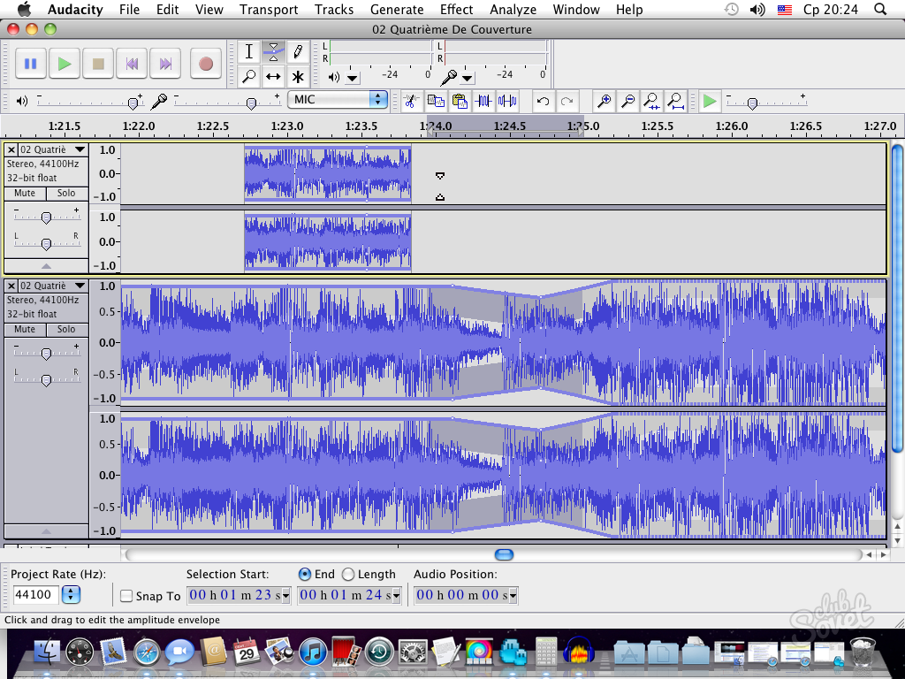Click the Paste clipboard icon
Image resolution: width=905 pixels, height=679 pixels.
pos(460,102)
